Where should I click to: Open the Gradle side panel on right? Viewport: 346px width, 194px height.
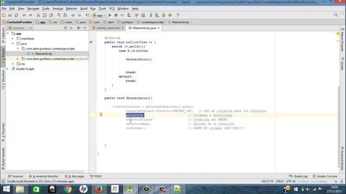coord(342,64)
